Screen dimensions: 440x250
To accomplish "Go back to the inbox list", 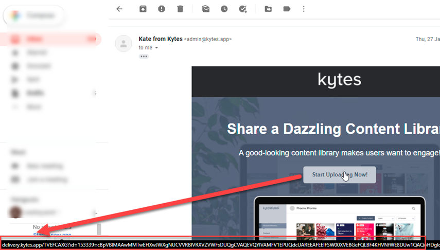I will (119, 9).
